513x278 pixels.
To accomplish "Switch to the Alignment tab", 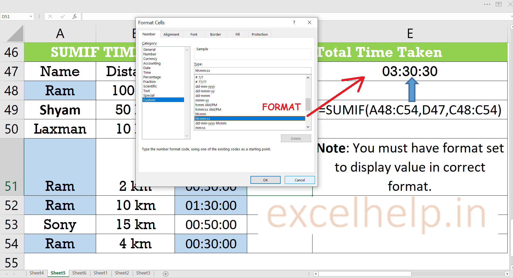I will coord(171,34).
